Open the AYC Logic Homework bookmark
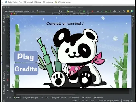136x102 pixels. (63, 2)
